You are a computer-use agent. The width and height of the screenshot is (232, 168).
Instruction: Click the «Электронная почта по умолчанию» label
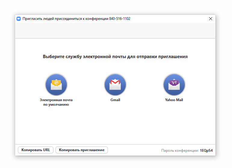pyautogui.click(x=56, y=102)
